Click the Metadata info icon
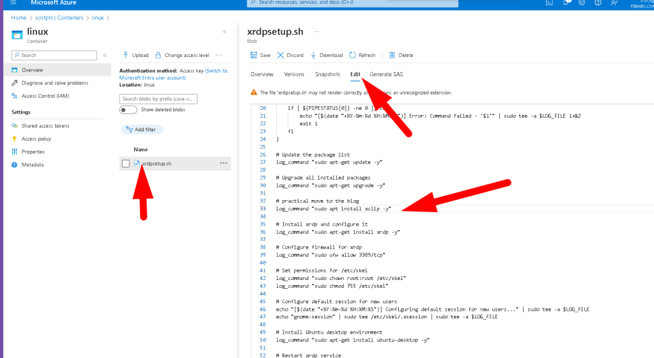The width and height of the screenshot is (654, 358). 15,164
